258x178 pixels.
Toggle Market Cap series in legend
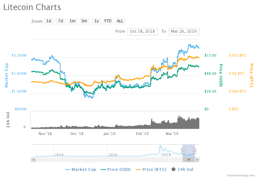pyautogui.click(x=80, y=169)
